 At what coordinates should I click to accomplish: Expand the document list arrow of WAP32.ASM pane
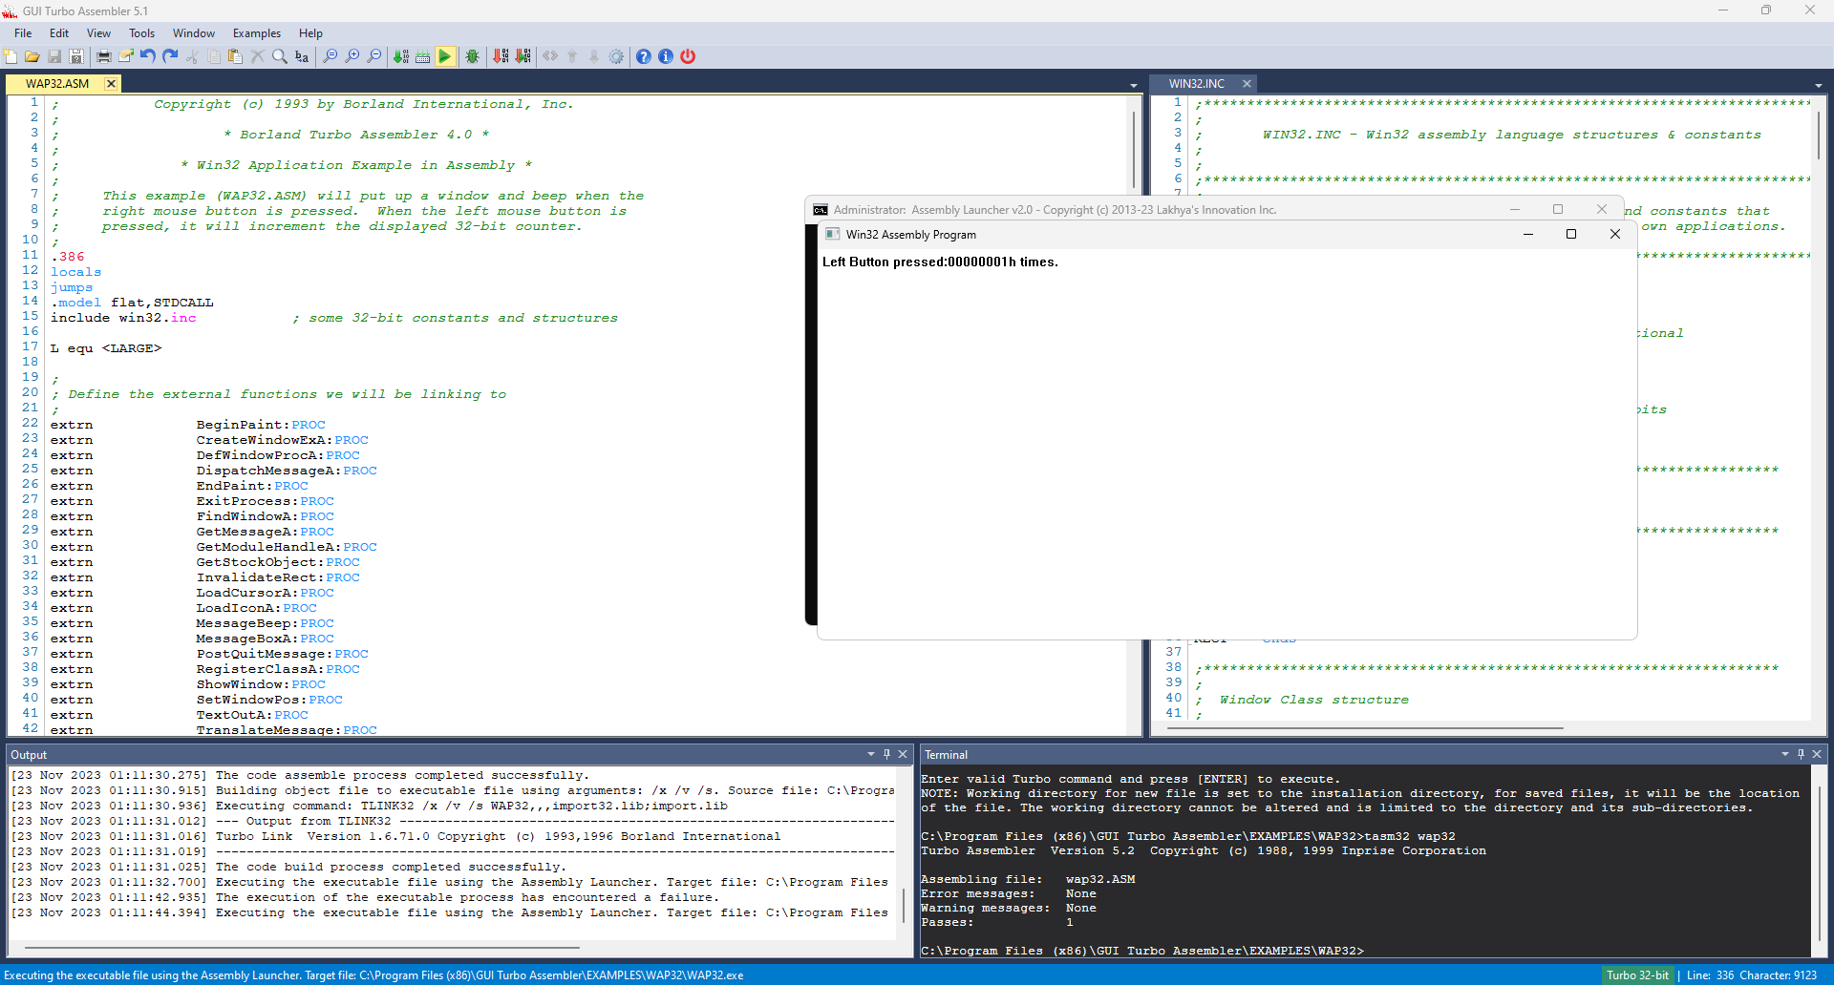pos(1134,86)
